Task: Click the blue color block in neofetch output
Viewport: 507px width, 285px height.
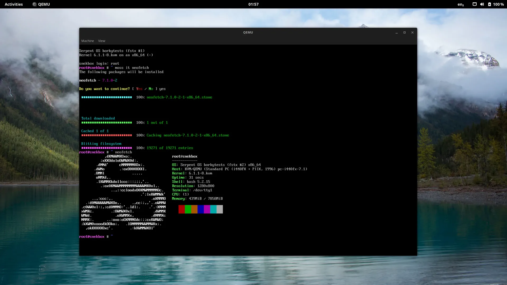Action: 200,209
